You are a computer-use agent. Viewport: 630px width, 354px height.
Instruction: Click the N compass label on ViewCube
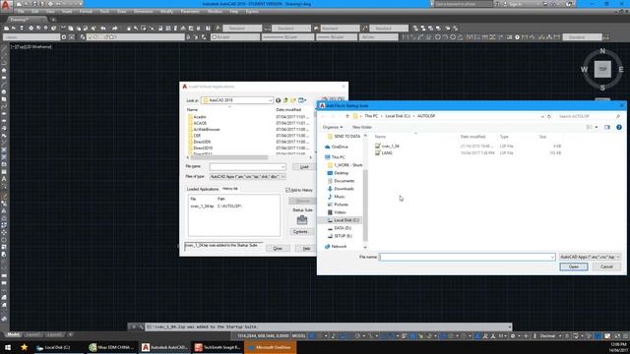[x=602, y=51]
